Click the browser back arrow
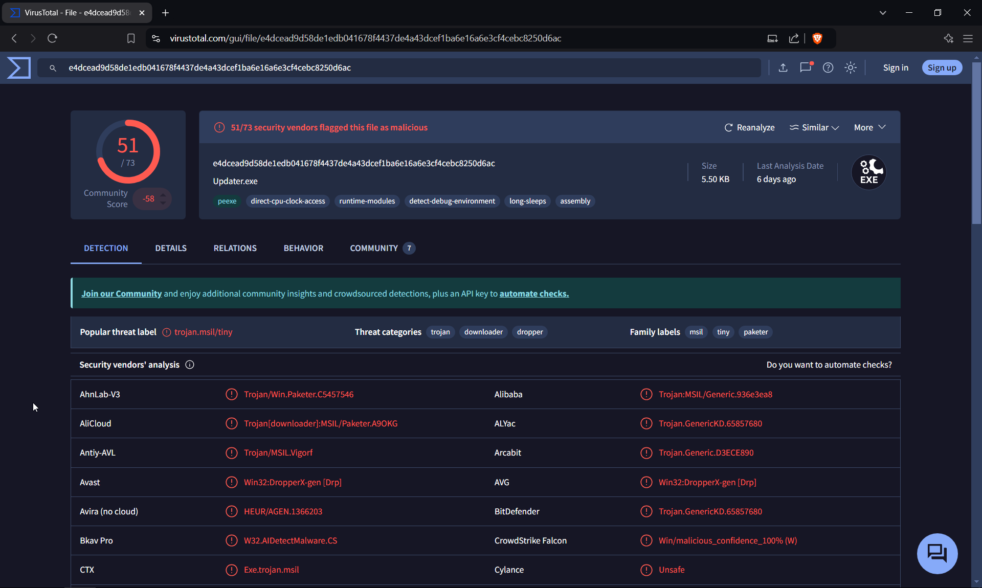The image size is (982, 588). point(14,38)
